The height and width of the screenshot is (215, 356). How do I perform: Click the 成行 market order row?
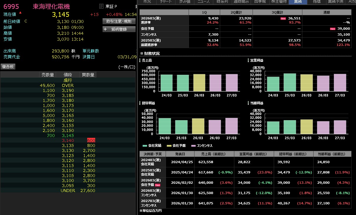[x=68, y=80]
